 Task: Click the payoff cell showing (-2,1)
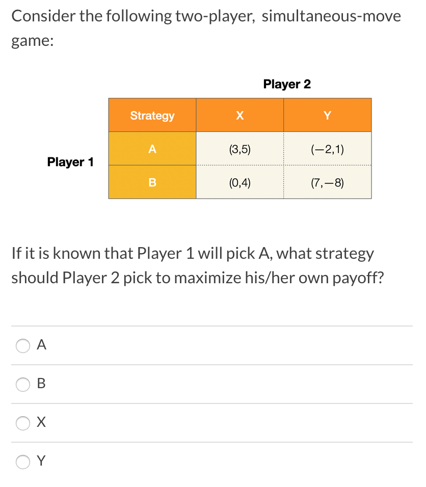pos(328,149)
